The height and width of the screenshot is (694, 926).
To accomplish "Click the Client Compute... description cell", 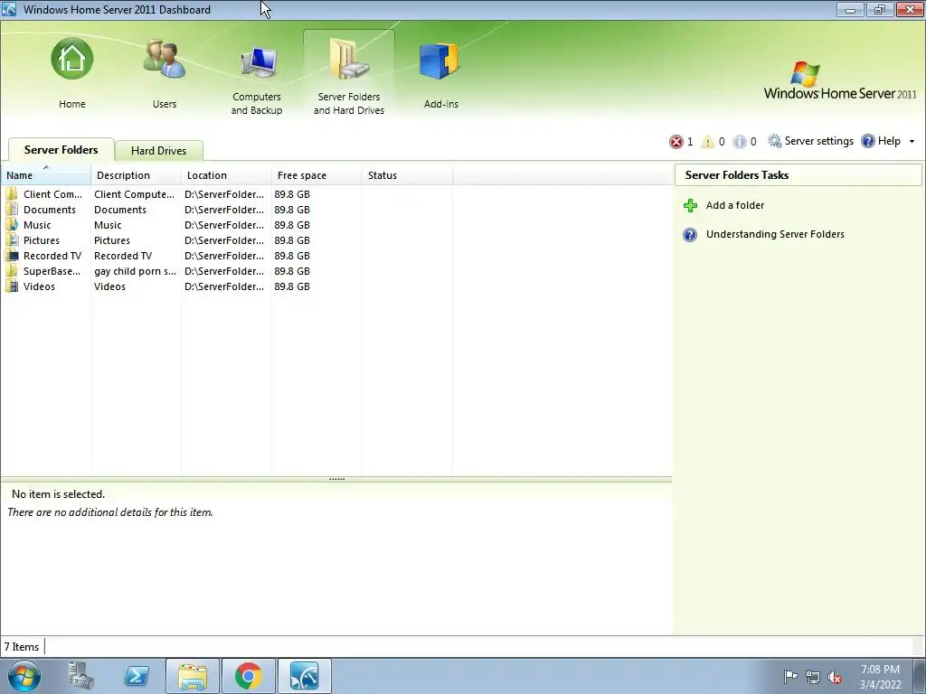I will click(x=134, y=194).
